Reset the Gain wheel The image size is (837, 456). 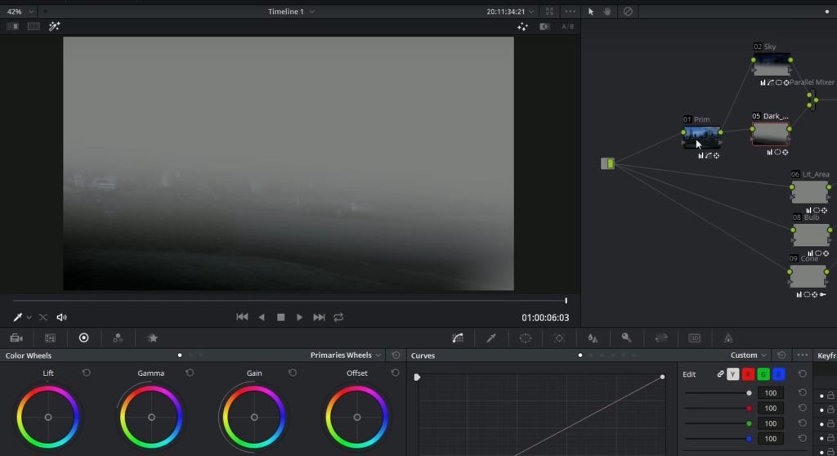tap(293, 373)
